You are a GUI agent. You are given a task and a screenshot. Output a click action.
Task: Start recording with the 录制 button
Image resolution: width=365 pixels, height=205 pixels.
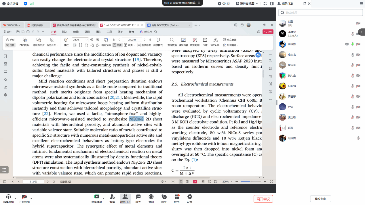pos(151,198)
